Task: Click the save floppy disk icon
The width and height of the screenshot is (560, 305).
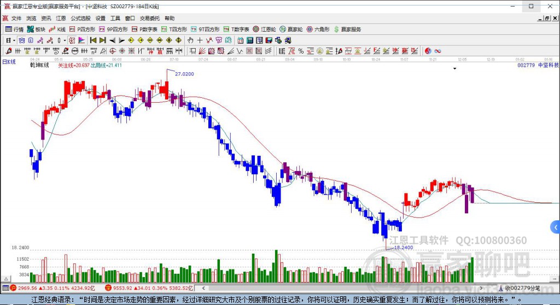Action: pos(269,40)
